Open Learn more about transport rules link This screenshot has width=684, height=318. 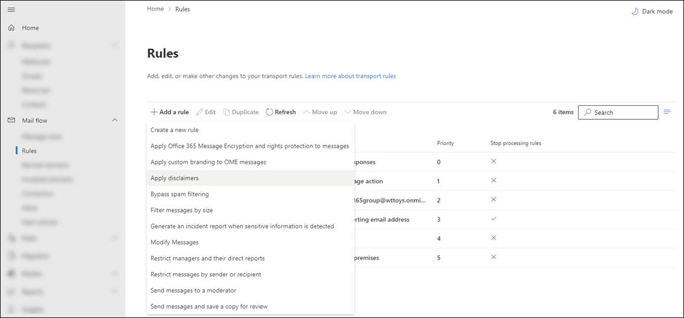click(350, 76)
